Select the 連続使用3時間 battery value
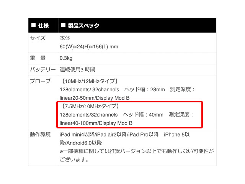Viewport: 245px width, 184px height. tap(77, 70)
